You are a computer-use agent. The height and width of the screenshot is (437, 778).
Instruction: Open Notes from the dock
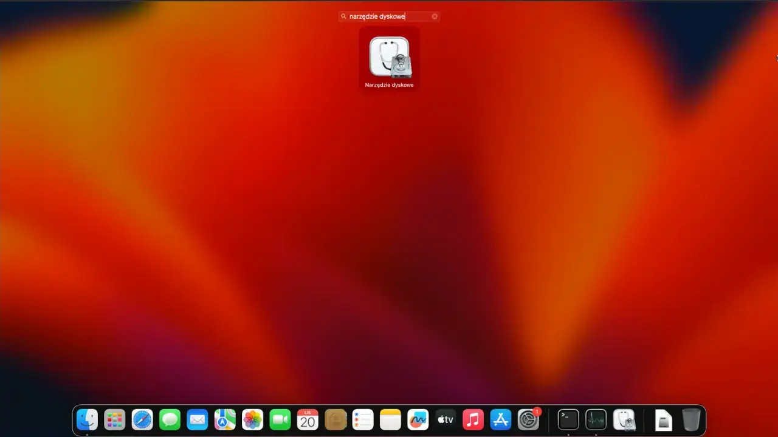(390, 419)
